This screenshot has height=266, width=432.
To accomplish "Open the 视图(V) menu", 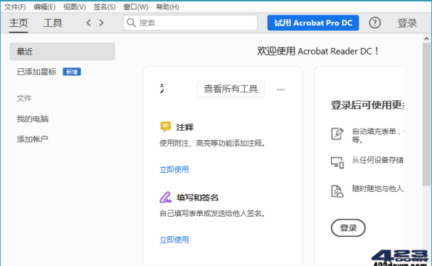I will [x=75, y=7].
